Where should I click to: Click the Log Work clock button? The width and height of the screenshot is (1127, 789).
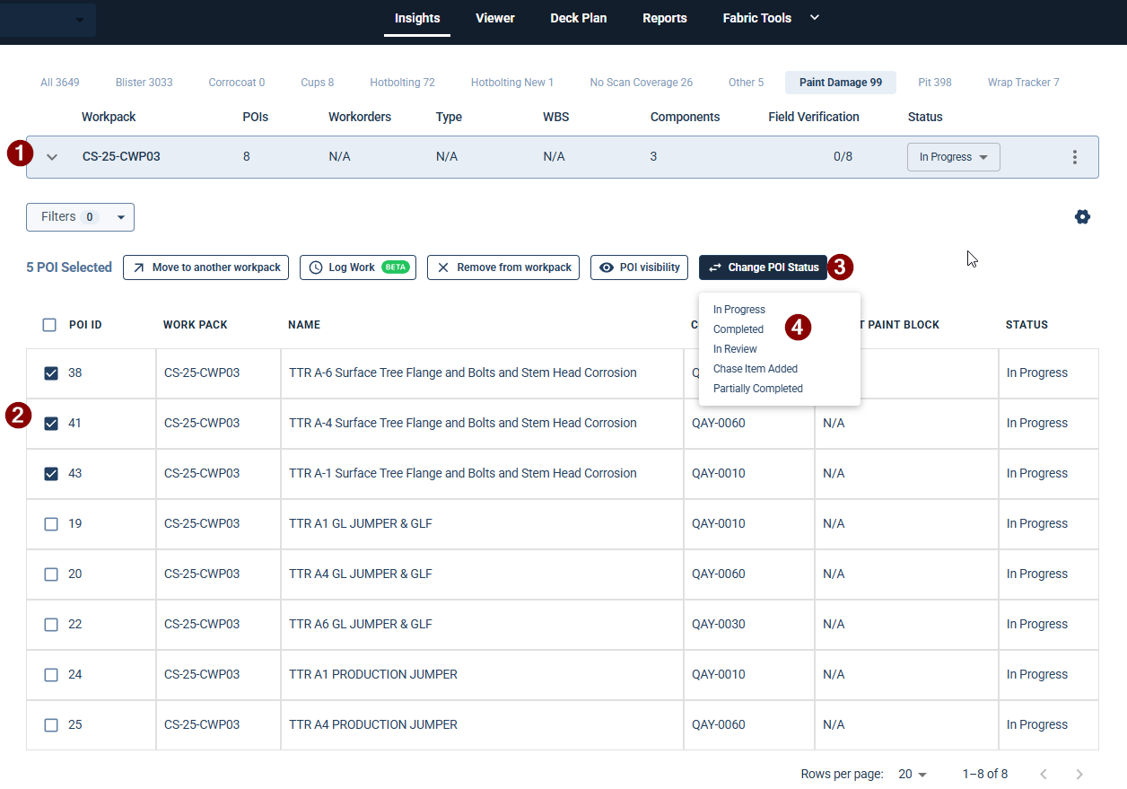358,267
